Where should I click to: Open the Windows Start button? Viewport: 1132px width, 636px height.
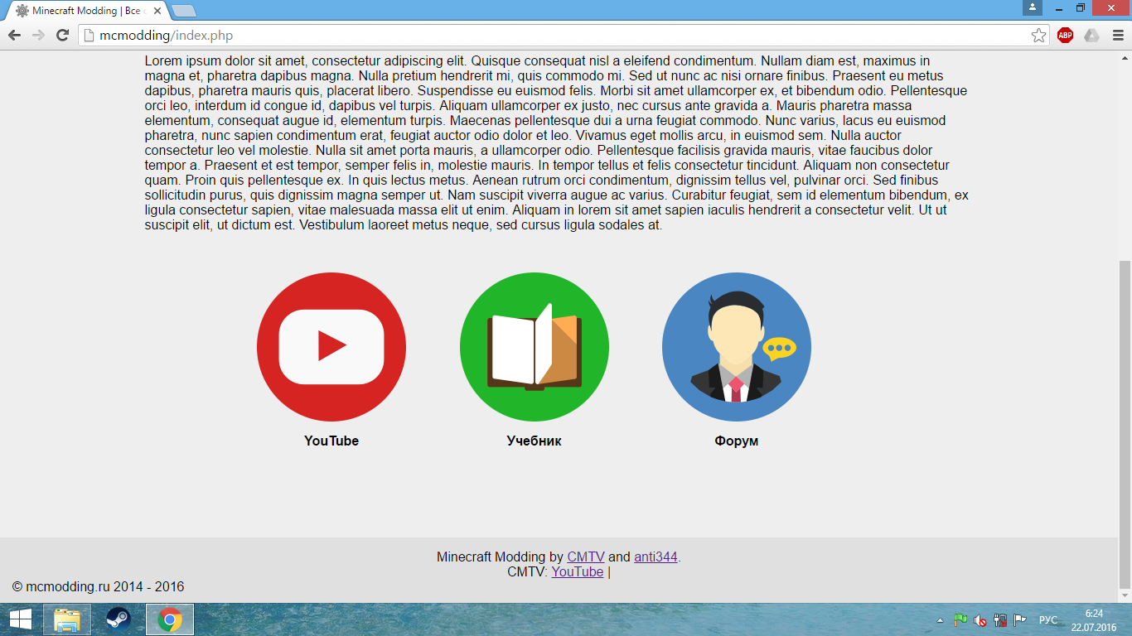[21, 619]
